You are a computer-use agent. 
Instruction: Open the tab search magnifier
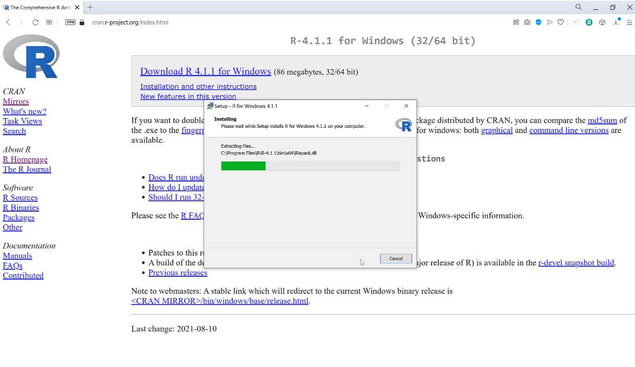click(x=578, y=7)
